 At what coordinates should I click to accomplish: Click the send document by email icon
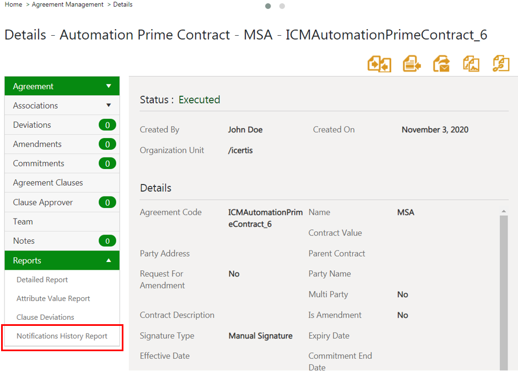click(x=441, y=64)
